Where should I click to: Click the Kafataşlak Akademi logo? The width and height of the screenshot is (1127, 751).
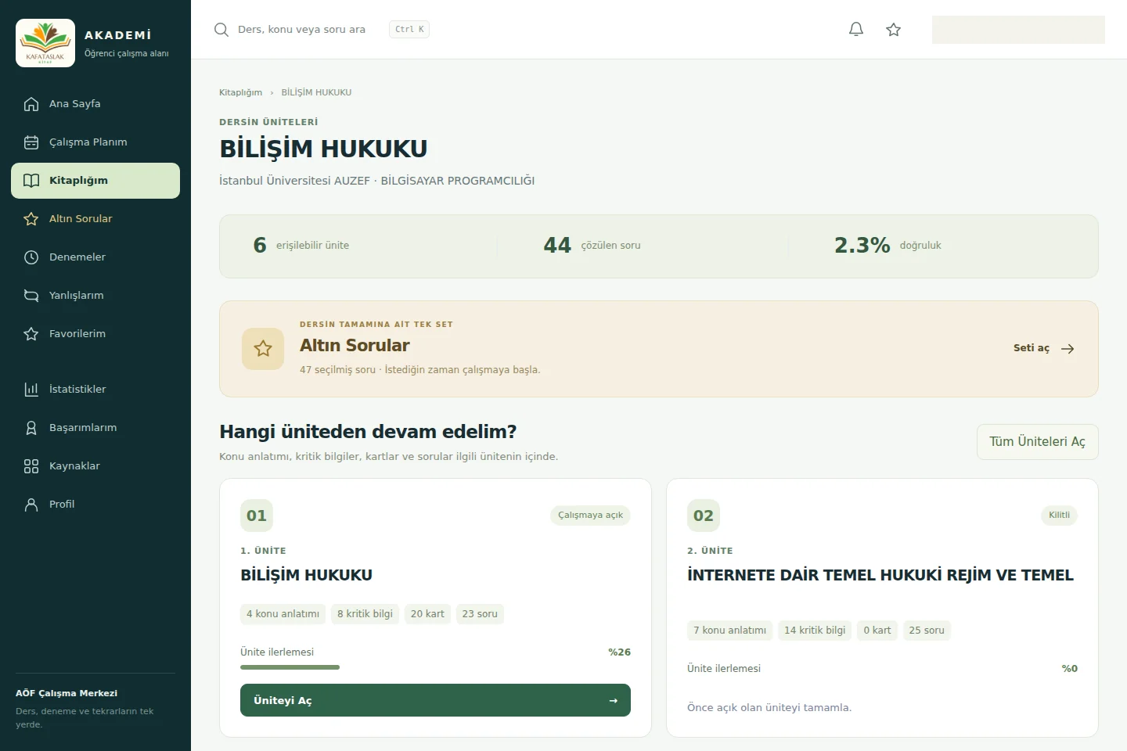coord(45,43)
